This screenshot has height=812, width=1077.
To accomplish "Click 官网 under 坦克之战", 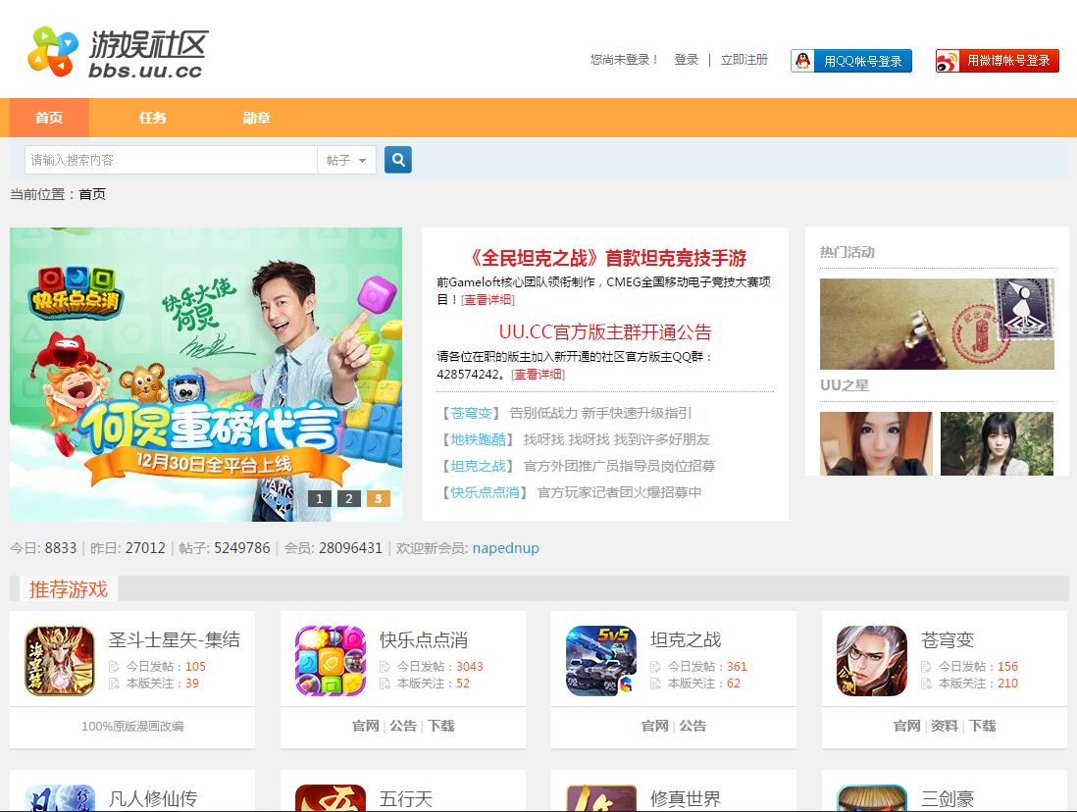I will [654, 726].
